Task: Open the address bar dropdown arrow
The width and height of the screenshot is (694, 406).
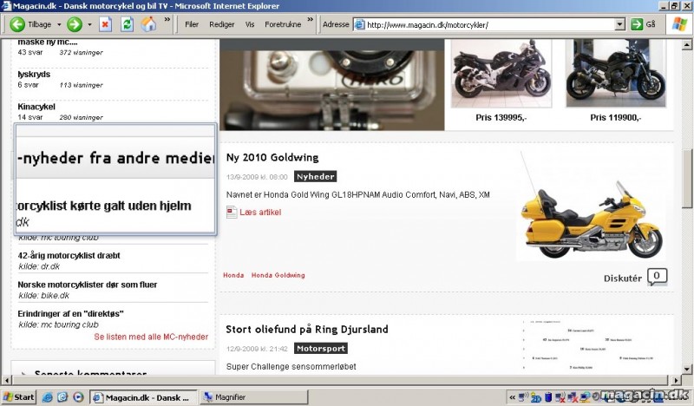Action: (619, 25)
